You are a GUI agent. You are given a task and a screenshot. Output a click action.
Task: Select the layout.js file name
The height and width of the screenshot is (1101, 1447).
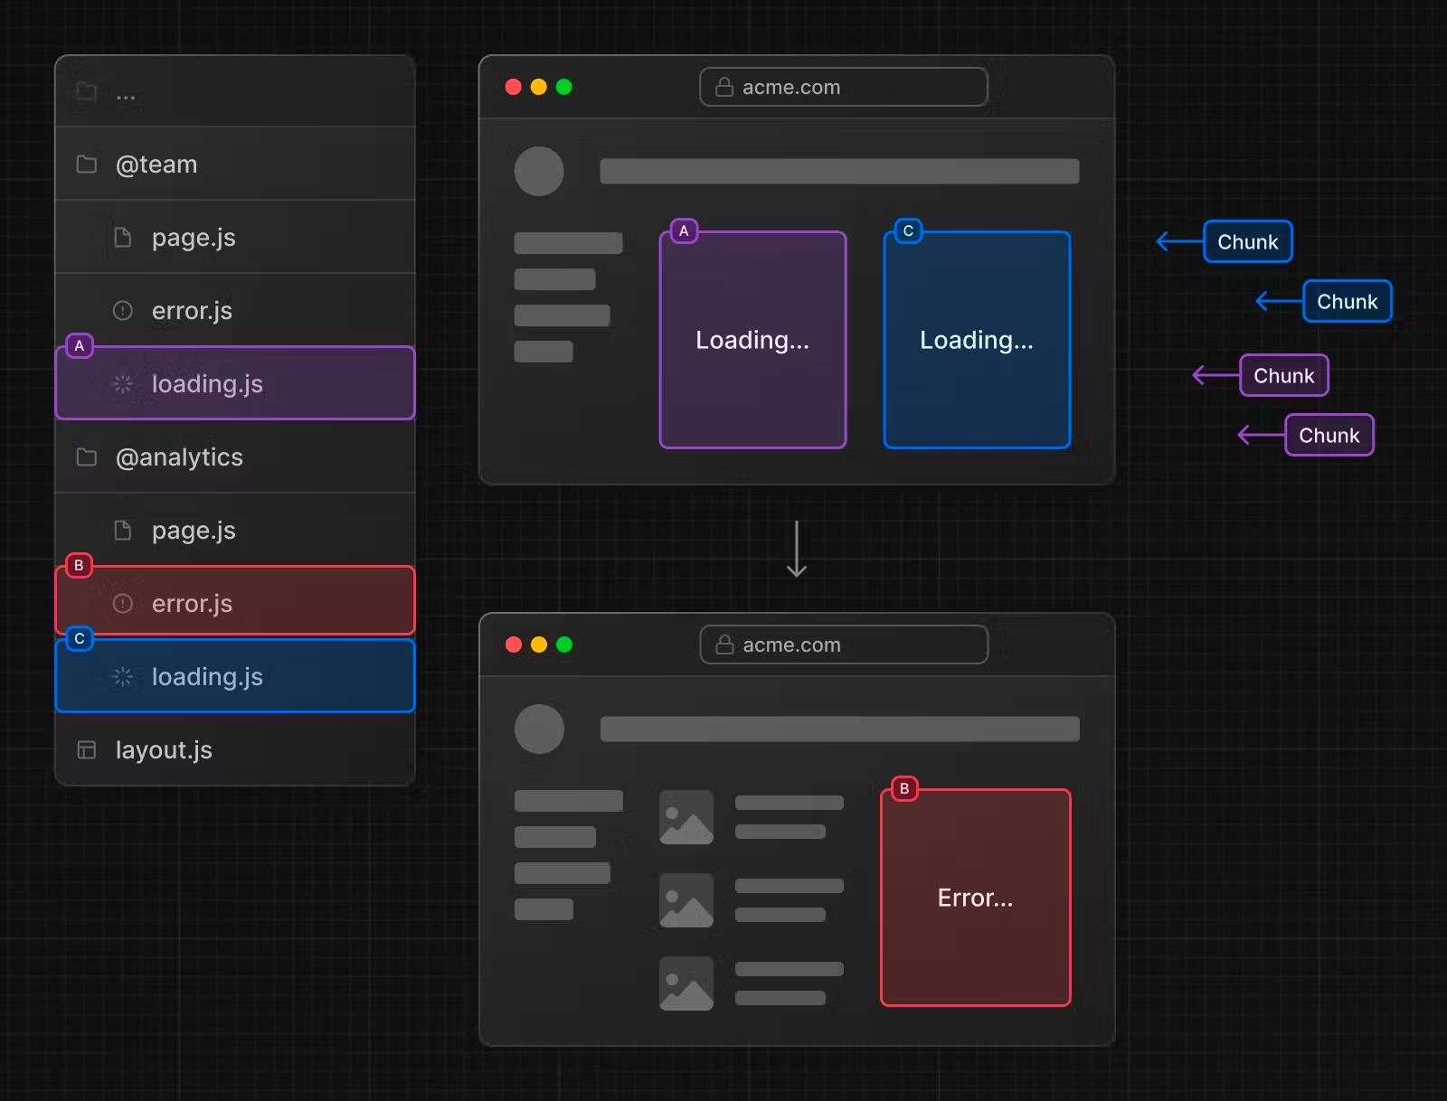[x=164, y=750]
